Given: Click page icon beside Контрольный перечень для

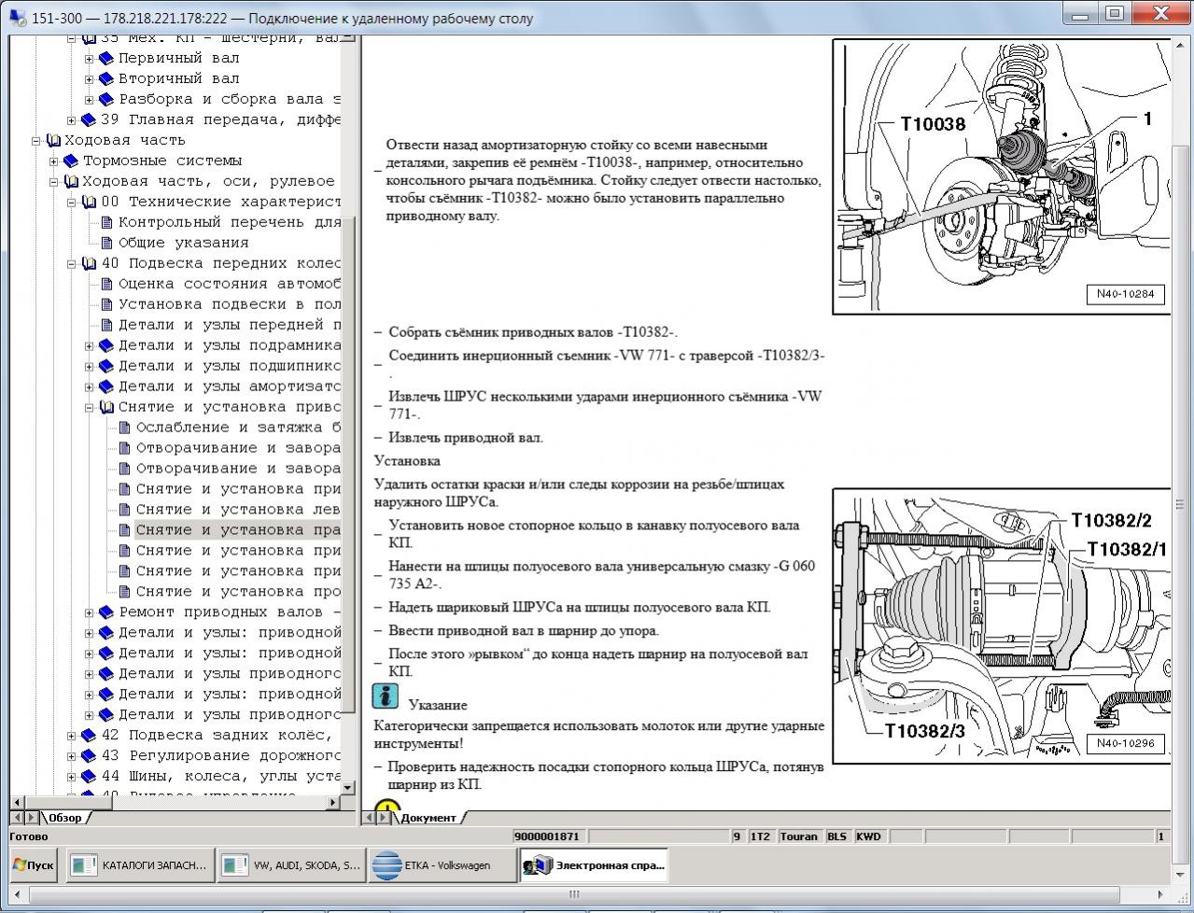Looking at the screenshot, I should tap(106, 222).
